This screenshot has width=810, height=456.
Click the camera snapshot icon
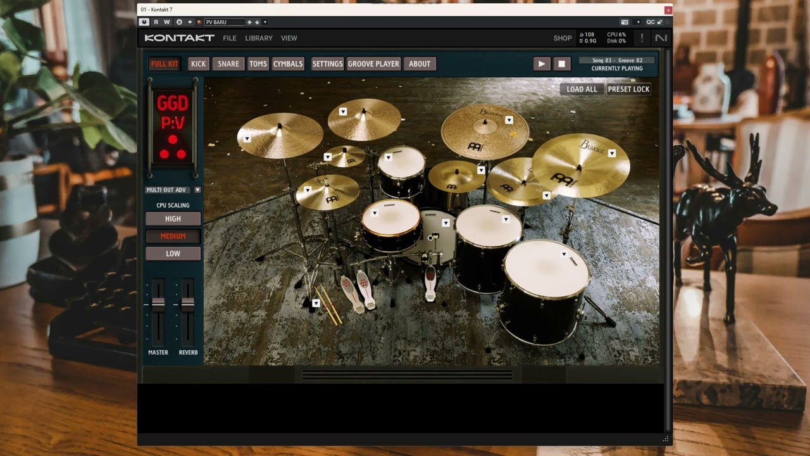[625, 22]
